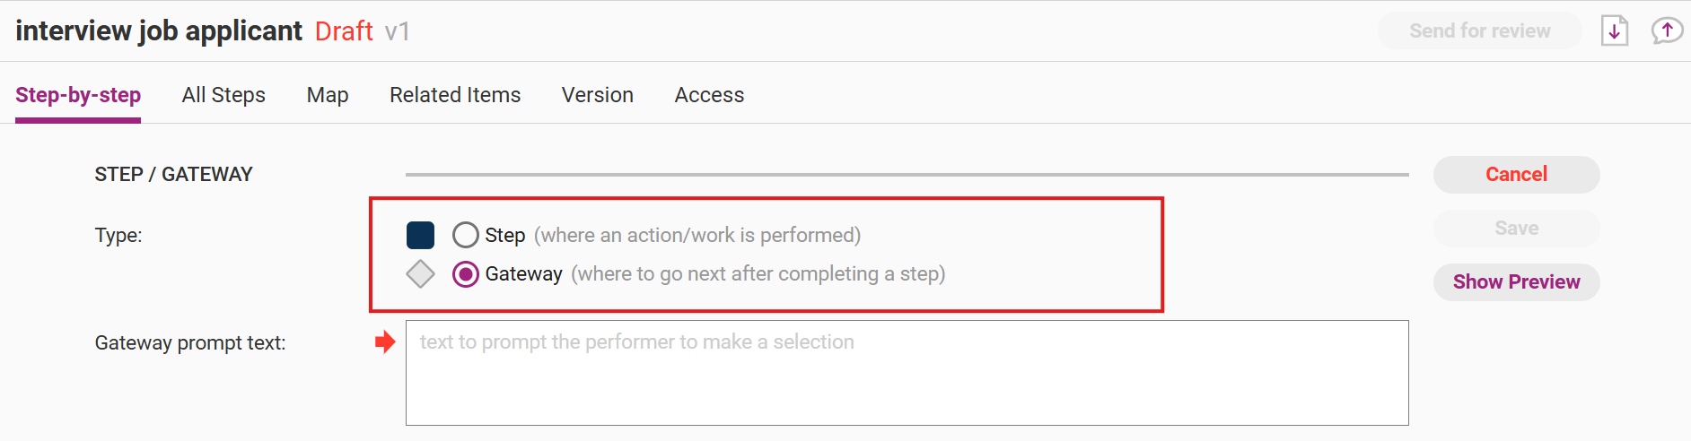This screenshot has height=441, width=1691.
Task: Switch to the Version tab
Action: tap(598, 95)
